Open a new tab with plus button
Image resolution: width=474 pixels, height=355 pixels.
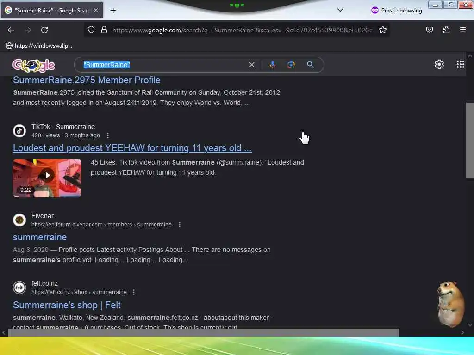click(113, 11)
